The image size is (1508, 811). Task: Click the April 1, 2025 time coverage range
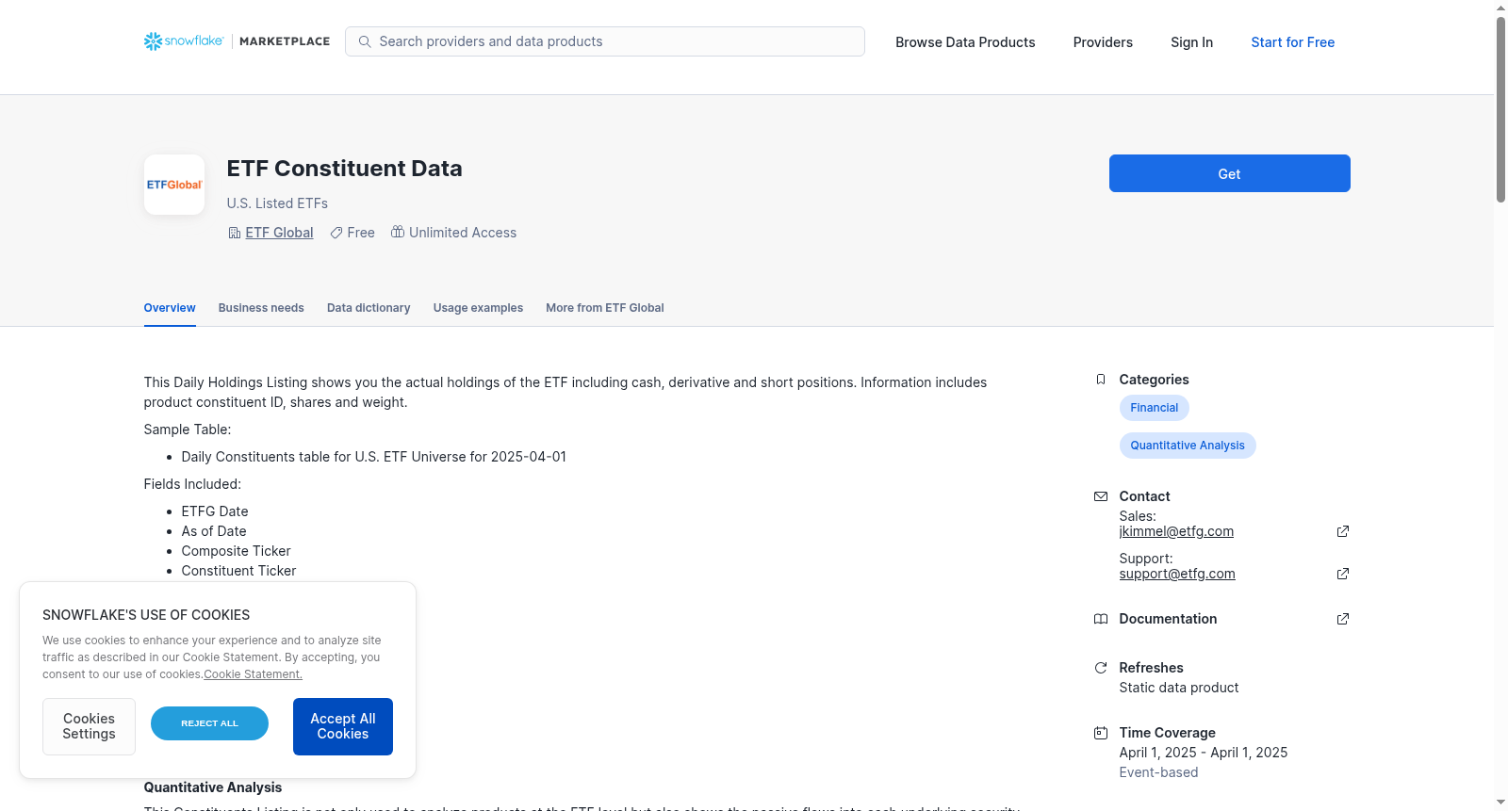(1204, 753)
